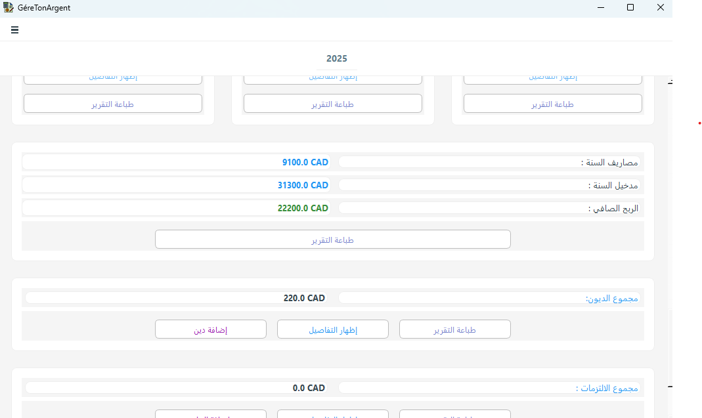Add a new debt with إضافة دين
This screenshot has height=418, width=702.
pos(210,329)
